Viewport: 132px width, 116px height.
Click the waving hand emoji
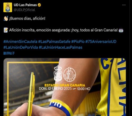pyautogui.click(x=6, y=18)
